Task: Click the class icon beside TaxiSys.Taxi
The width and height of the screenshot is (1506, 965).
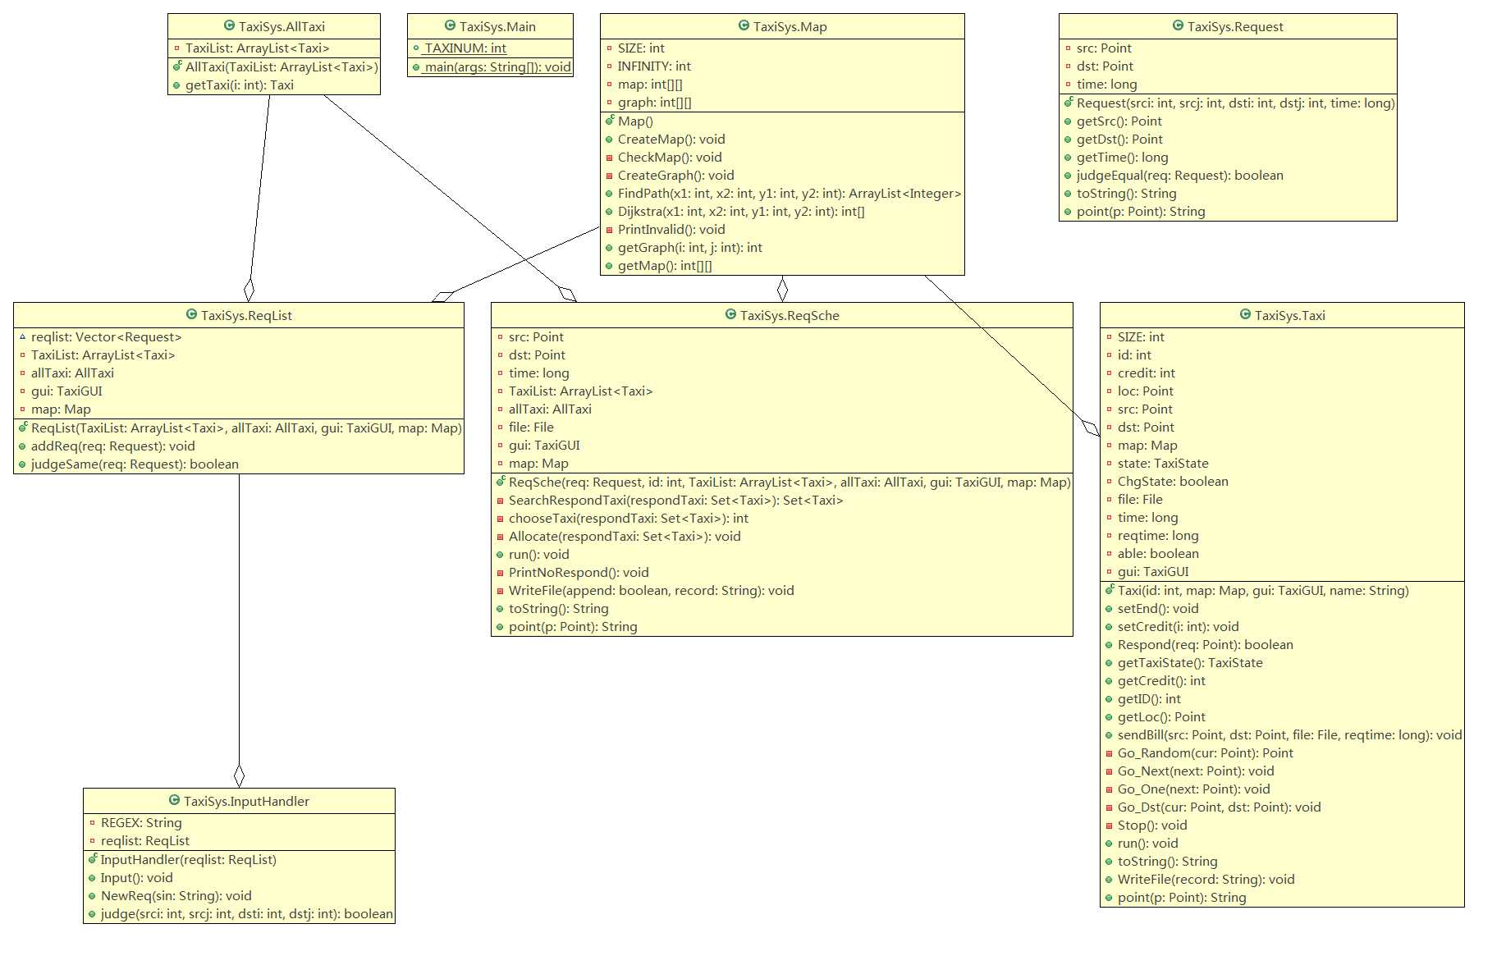Action: [x=1245, y=315]
